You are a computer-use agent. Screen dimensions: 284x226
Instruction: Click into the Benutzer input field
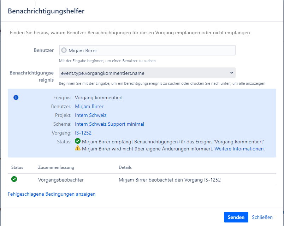pos(147,50)
